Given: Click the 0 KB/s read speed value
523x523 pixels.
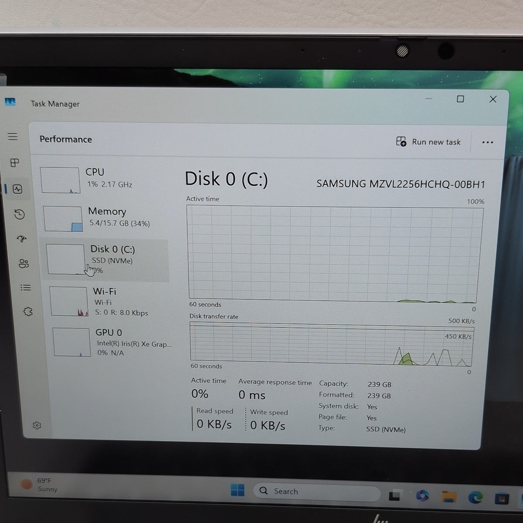Looking at the screenshot, I should pyautogui.click(x=214, y=424).
